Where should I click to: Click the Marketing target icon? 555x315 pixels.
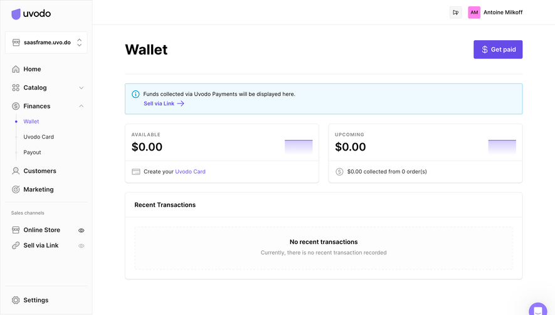click(16, 190)
